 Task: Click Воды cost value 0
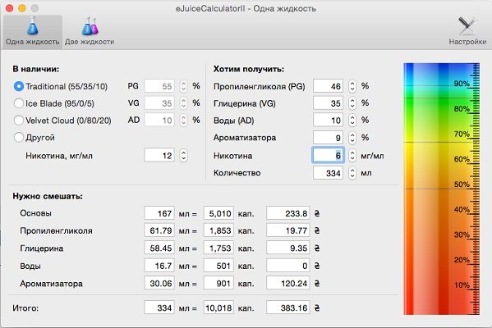pyautogui.click(x=288, y=266)
